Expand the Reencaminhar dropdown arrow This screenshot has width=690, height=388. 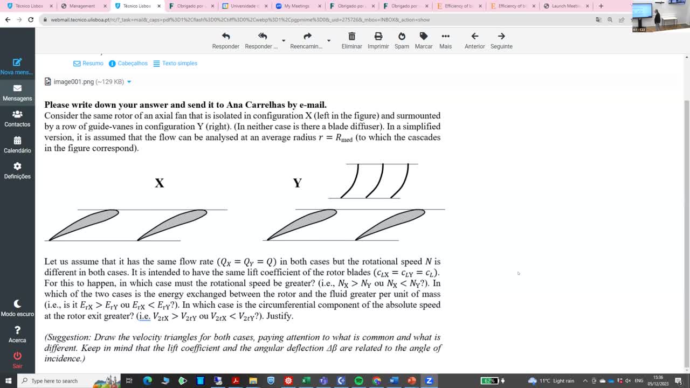pyautogui.click(x=328, y=40)
